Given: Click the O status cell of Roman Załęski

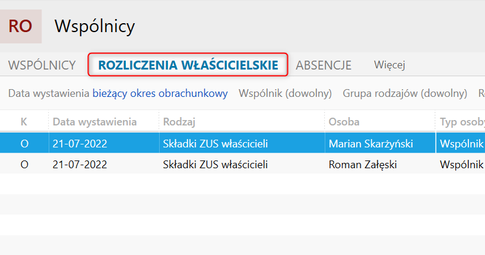Looking at the screenshot, I should pyautogui.click(x=24, y=165).
